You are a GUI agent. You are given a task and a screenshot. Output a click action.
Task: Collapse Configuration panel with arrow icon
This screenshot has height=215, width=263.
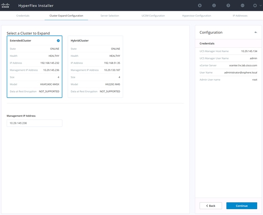pos(255,32)
